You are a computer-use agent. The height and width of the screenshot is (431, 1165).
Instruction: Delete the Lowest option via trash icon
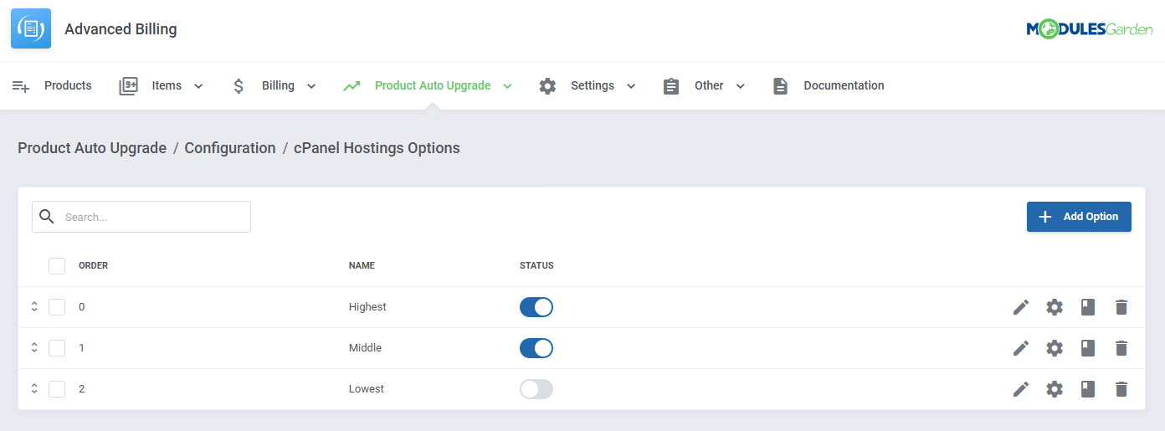[1121, 389]
